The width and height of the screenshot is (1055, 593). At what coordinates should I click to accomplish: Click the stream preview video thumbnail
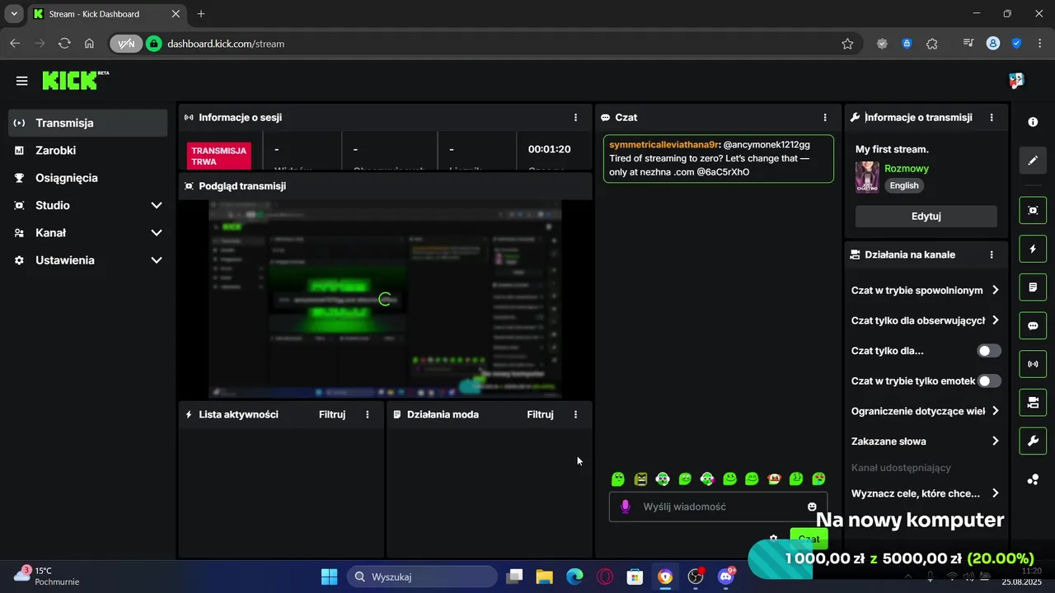385,300
